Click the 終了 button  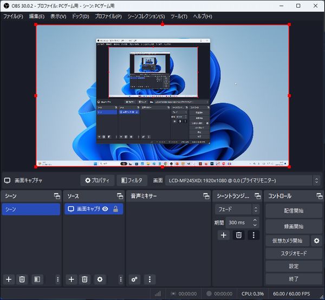(294, 279)
